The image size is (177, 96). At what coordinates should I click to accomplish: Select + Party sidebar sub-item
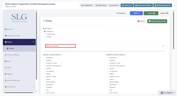pos(19,48)
